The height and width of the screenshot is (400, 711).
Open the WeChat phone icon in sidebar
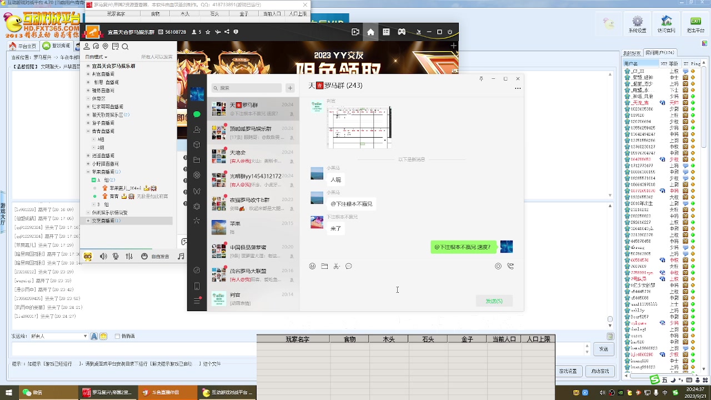pyautogui.click(x=197, y=286)
